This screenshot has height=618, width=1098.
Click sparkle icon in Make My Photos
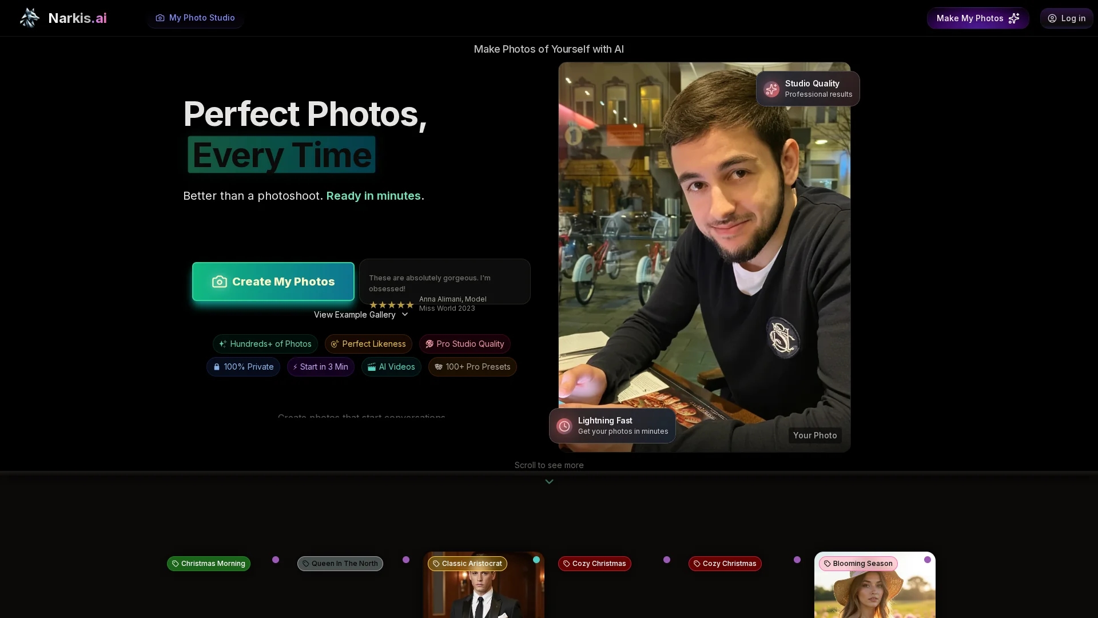click(1014, 18)
